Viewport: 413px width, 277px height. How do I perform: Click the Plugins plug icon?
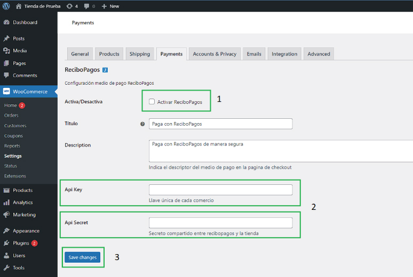(x=6, y=243)
